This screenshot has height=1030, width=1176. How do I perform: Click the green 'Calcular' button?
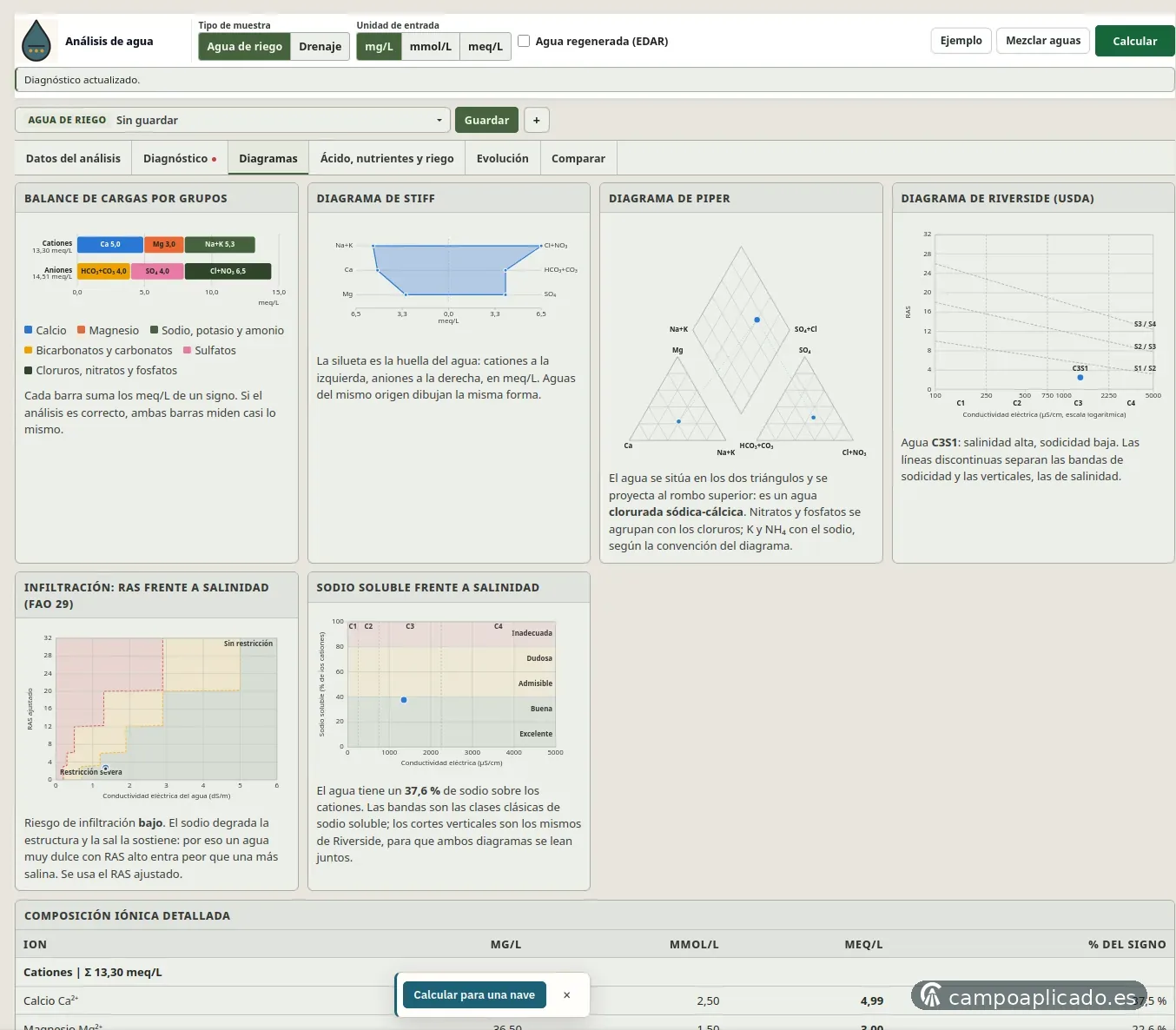[x=1135, y=41]
